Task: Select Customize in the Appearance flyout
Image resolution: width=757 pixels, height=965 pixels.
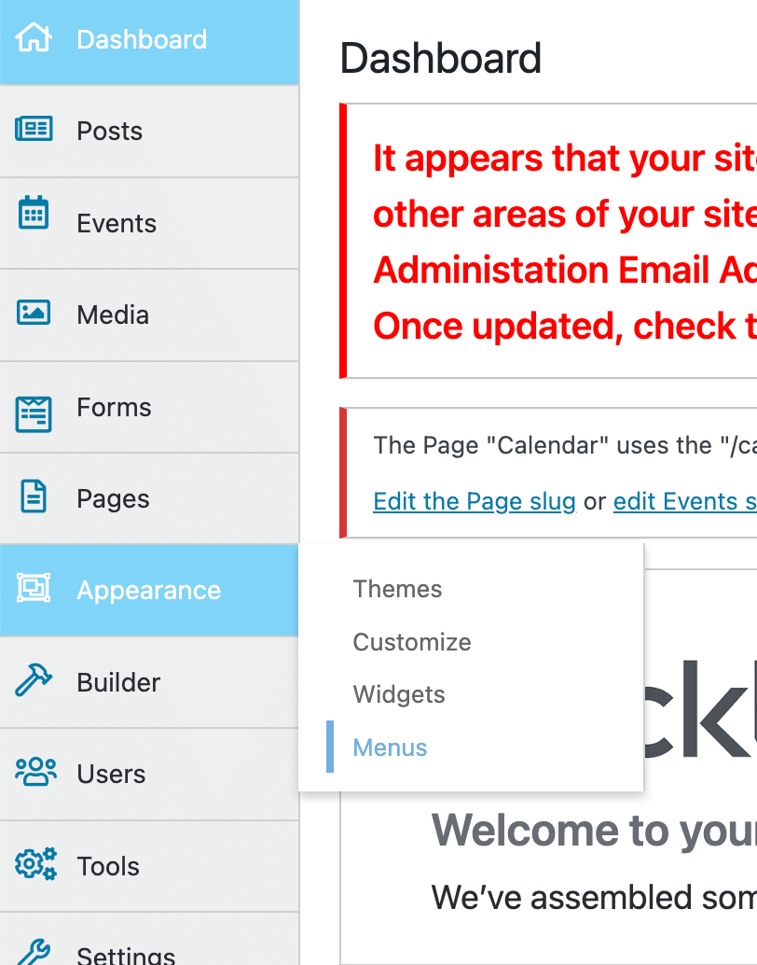Action: coord(412,642)
